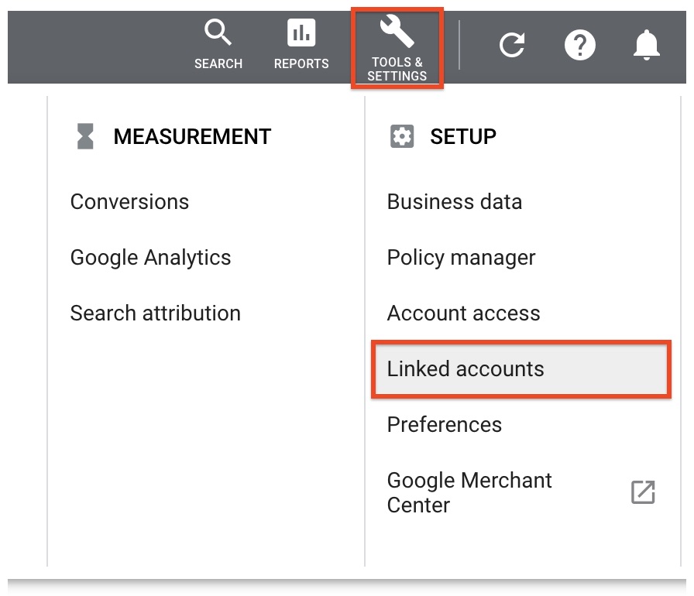Refresh using the circular arrow icon

pos(512,45)
